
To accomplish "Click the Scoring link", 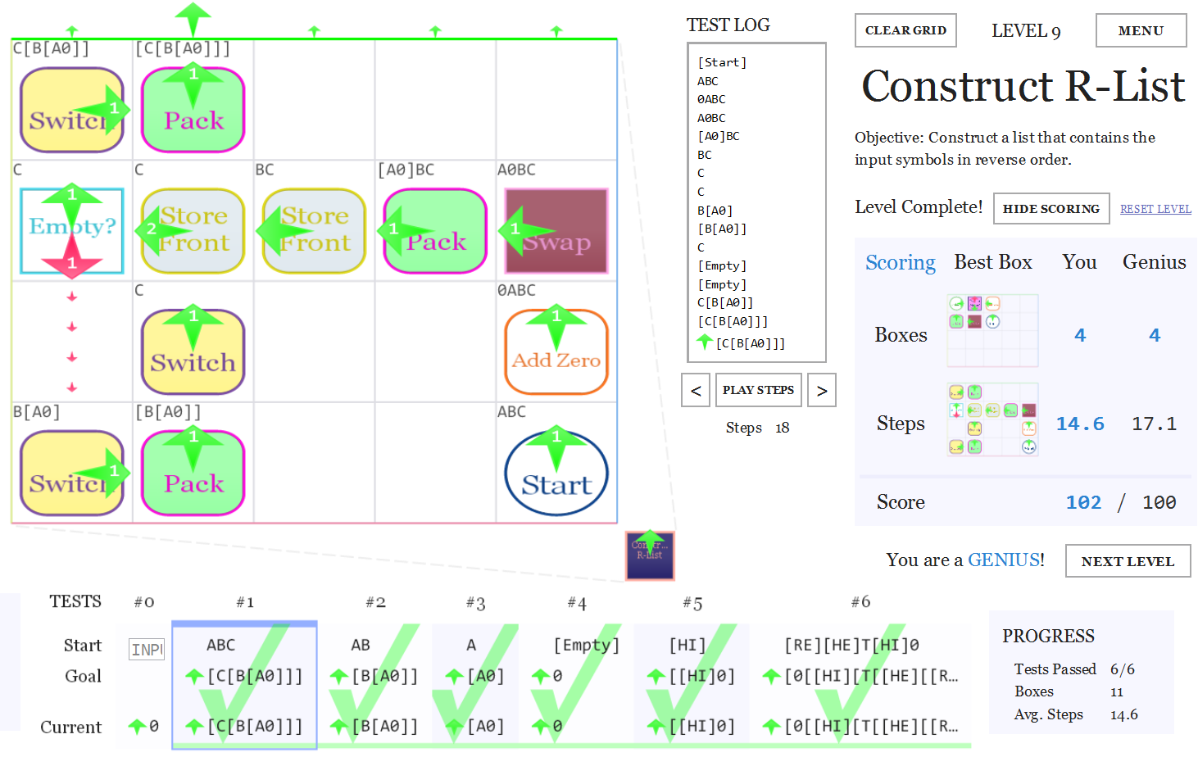I will (x=901, y=262).
